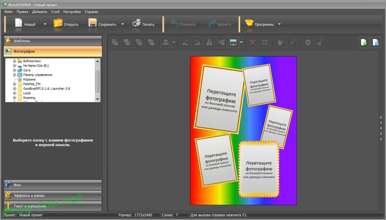The width and height of the screenshot is (386, 220).
Task: Open the Шаблоны panel section
Action: tap(53, 41)
